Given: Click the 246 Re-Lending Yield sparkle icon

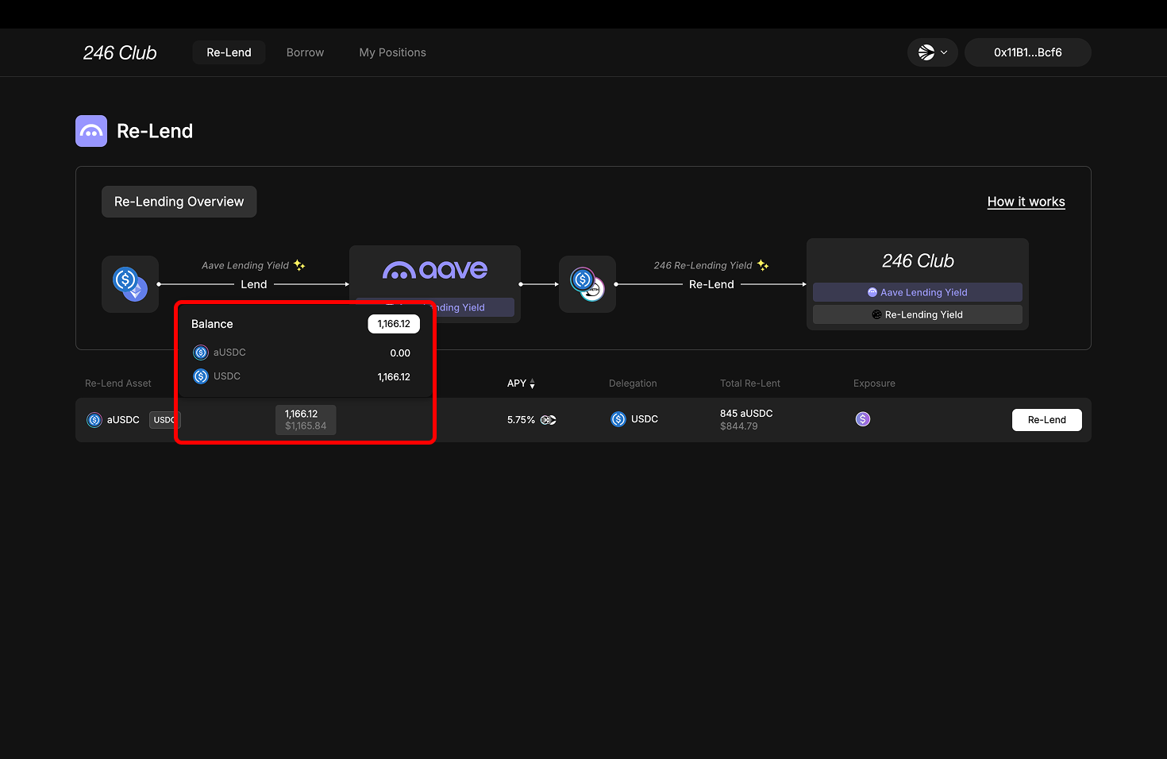Looking at the screenshot, I should coord(763,265).
